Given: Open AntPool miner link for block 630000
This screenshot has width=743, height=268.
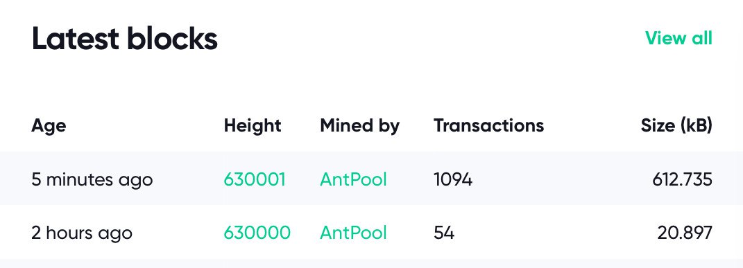Looking at the screenshot, I should pos(354,233).
